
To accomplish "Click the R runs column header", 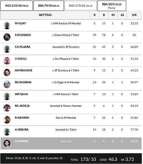I will click(94, 15).
